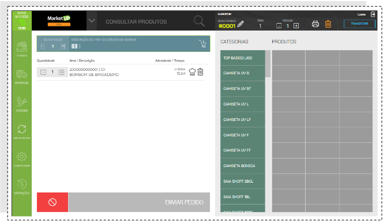The height and width of the screenshot is (223, 387).
Task: Click the red cancel order button
Action: (52, 202)
